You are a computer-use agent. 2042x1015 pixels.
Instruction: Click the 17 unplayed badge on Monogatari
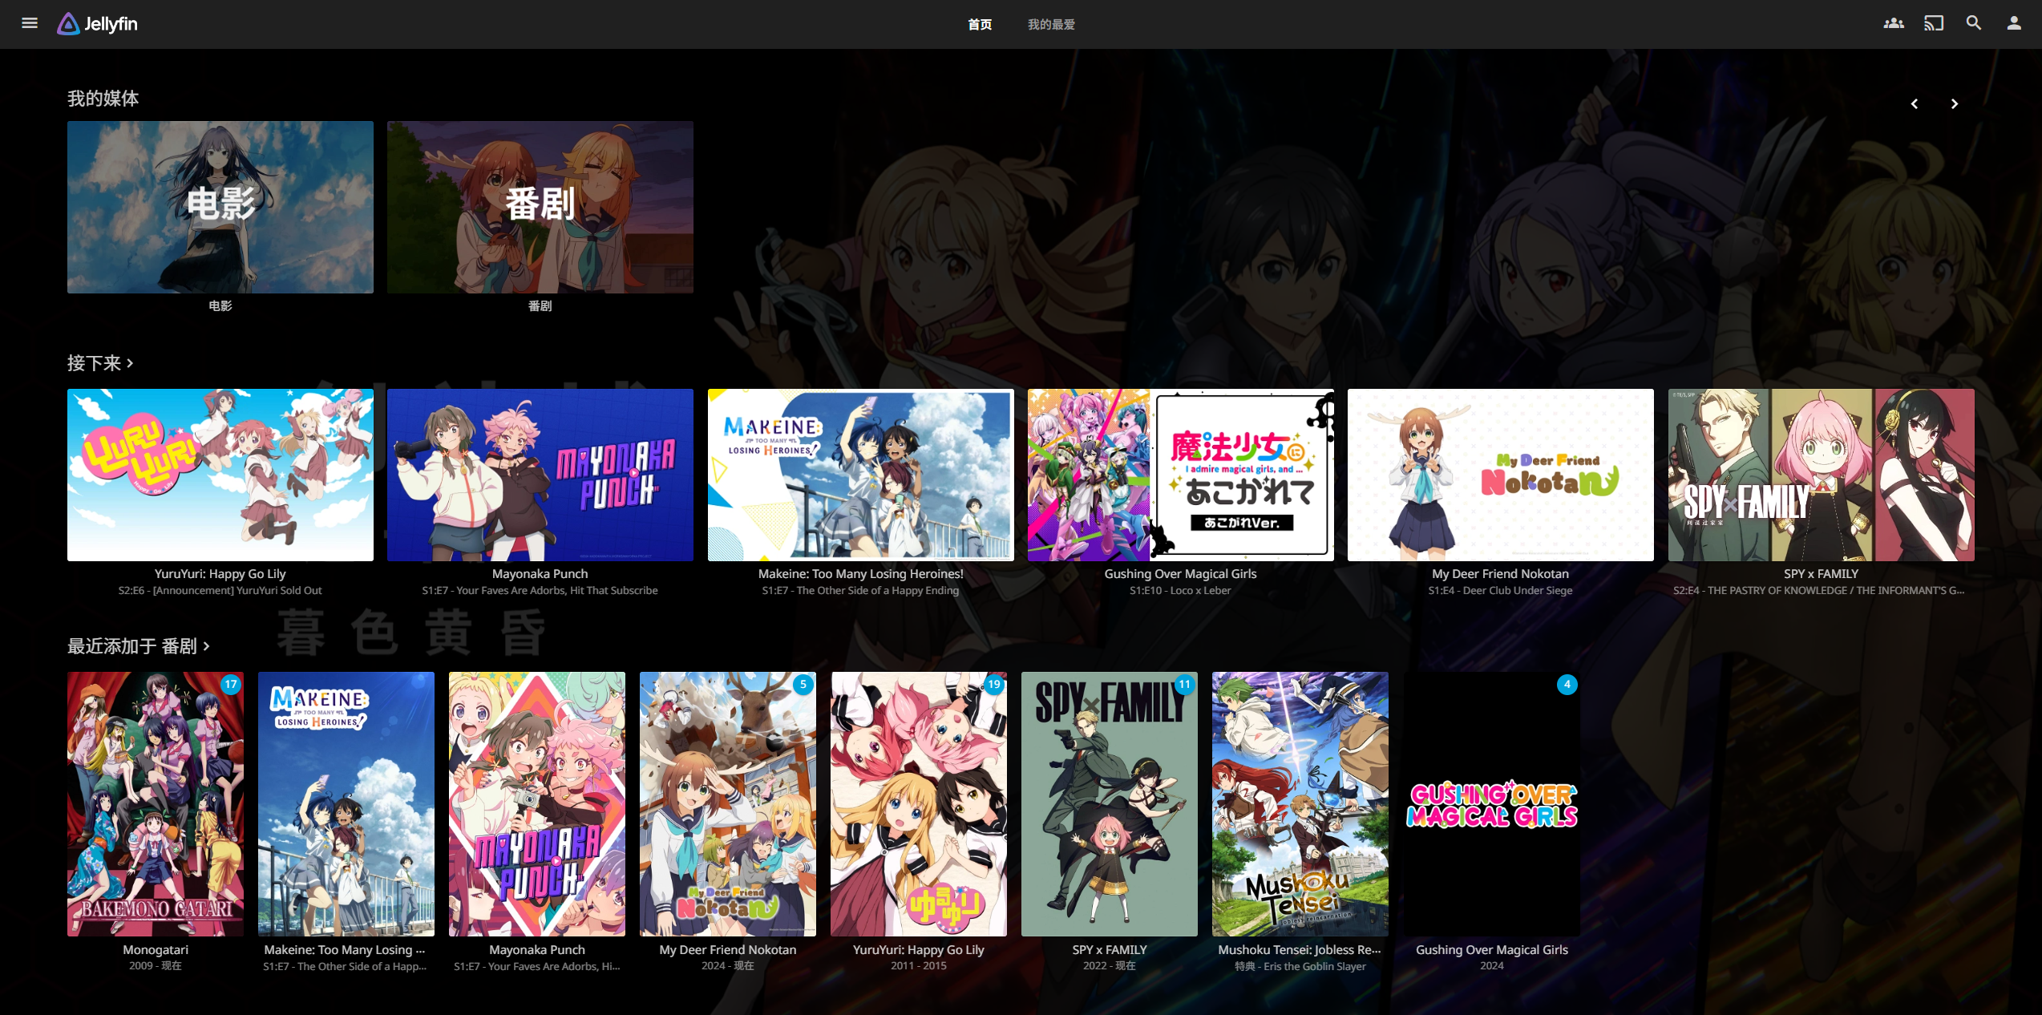(x=231, y=684)
